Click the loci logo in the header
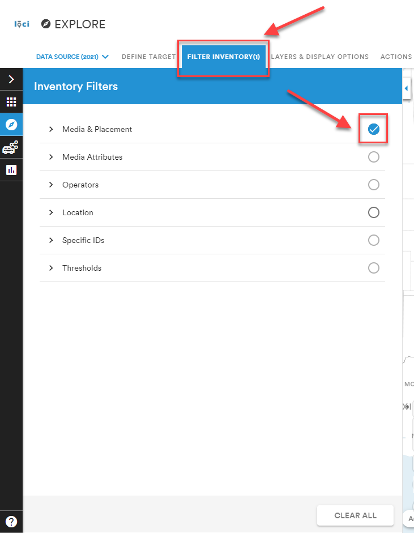Viewport: 414px width, 533px height. [21, 24]
